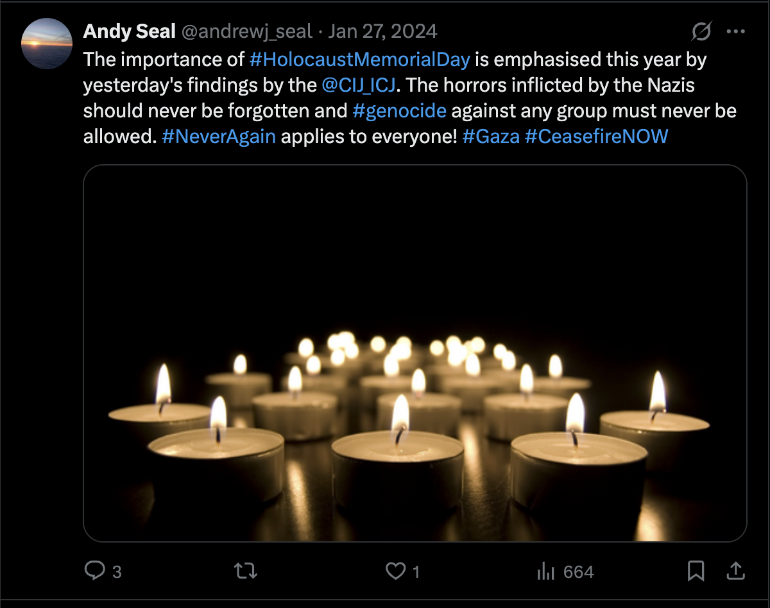This screenshot has width=770, height=608.
Task: Click the Jan 27, 2024 timestamp
Action: (382, 31)
